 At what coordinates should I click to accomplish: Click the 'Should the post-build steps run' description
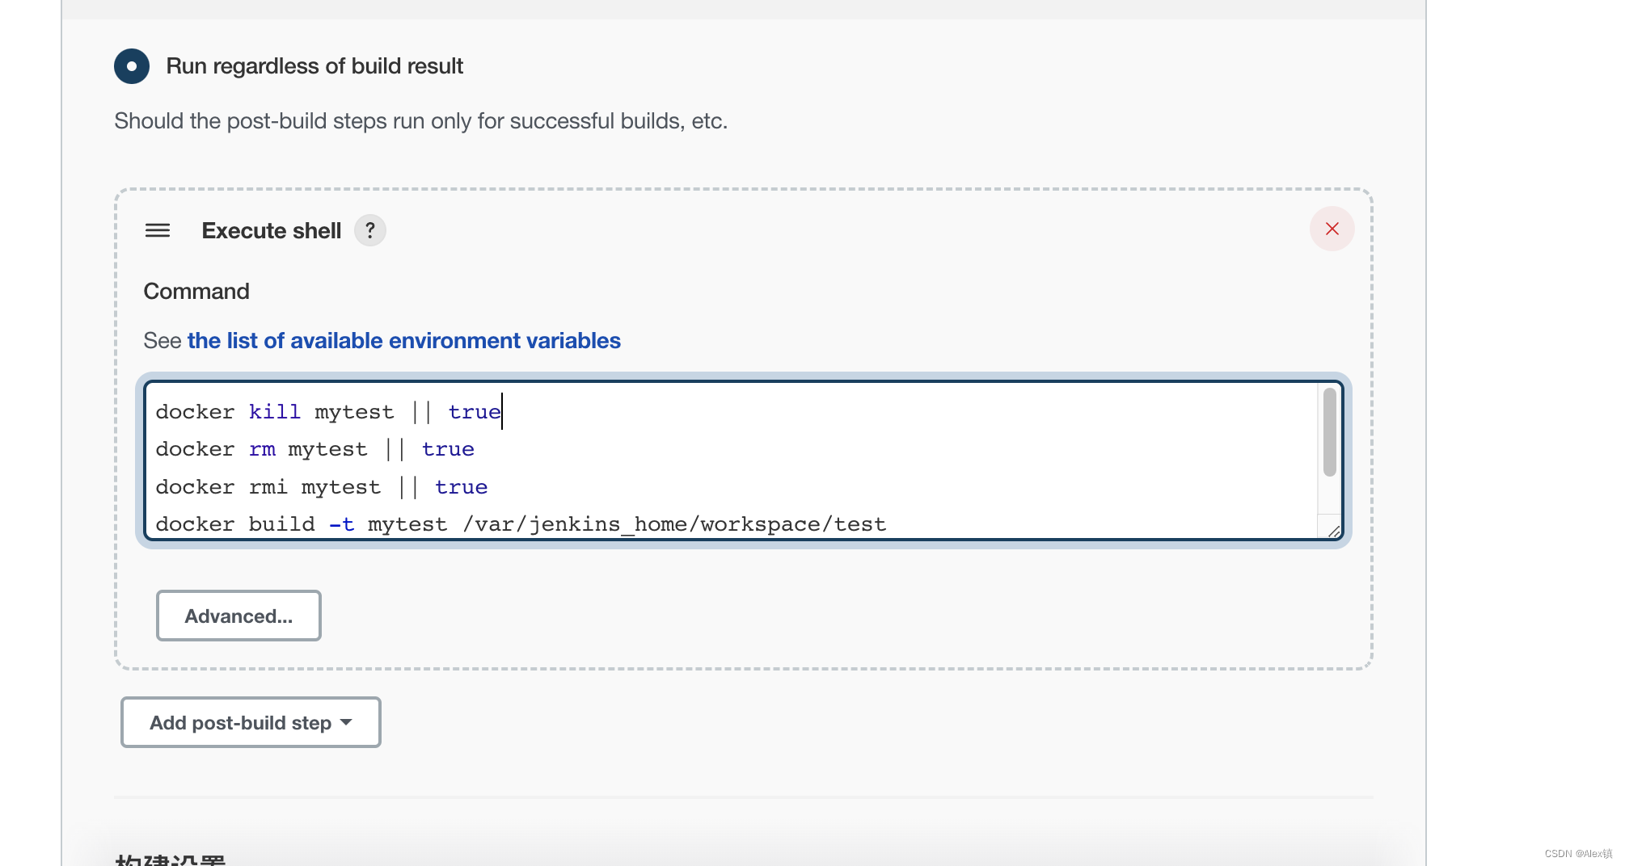point(421,121)
